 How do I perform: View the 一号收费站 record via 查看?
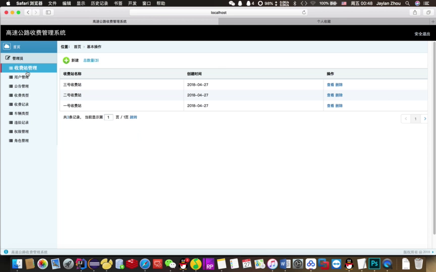coord(331,106)
